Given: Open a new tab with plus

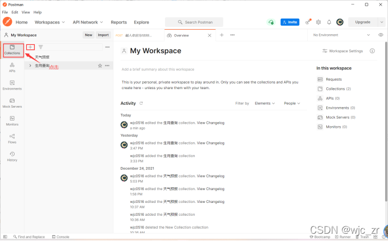Looking at the screenshot, I should point(222,35).
